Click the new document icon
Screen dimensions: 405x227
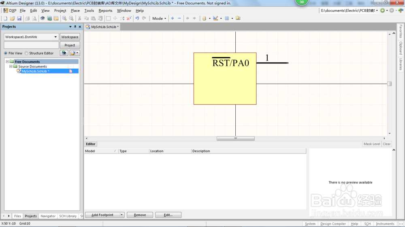point(5,18)
